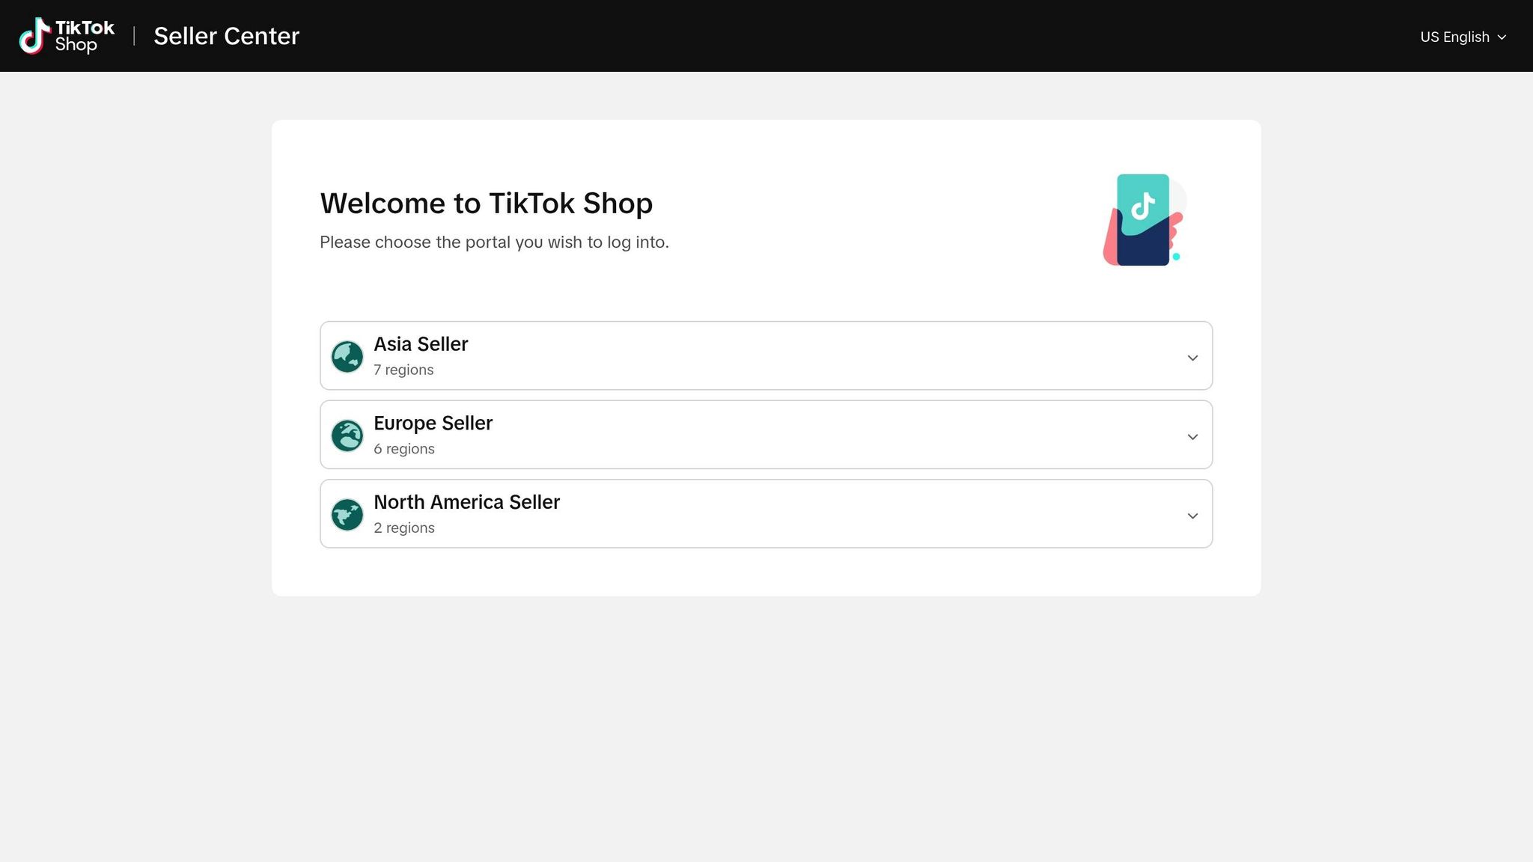Click the 7 regions label under Asia Seller

tap(403, 370)
